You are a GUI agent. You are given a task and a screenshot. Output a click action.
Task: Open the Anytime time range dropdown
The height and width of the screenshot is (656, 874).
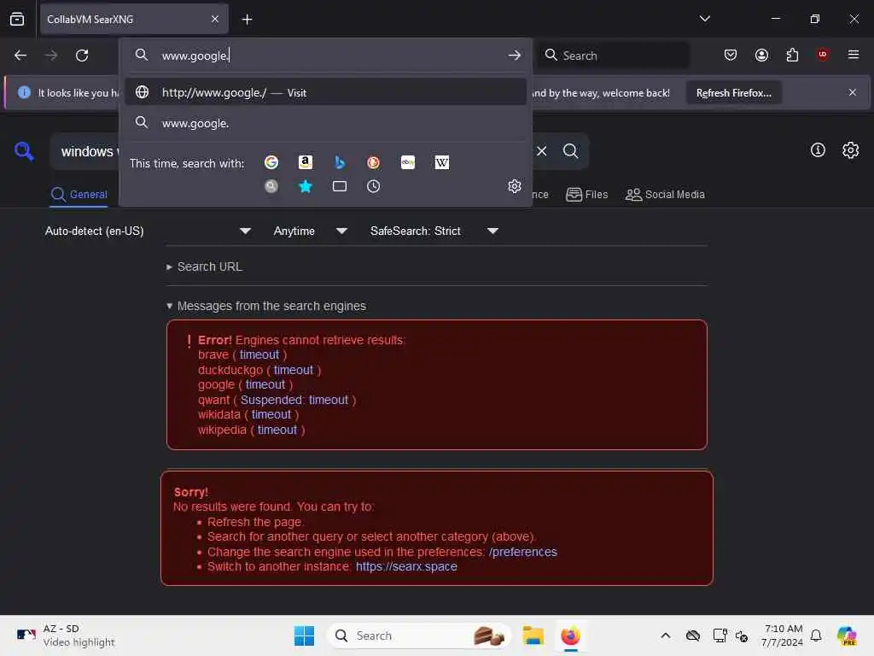[311, 231]
